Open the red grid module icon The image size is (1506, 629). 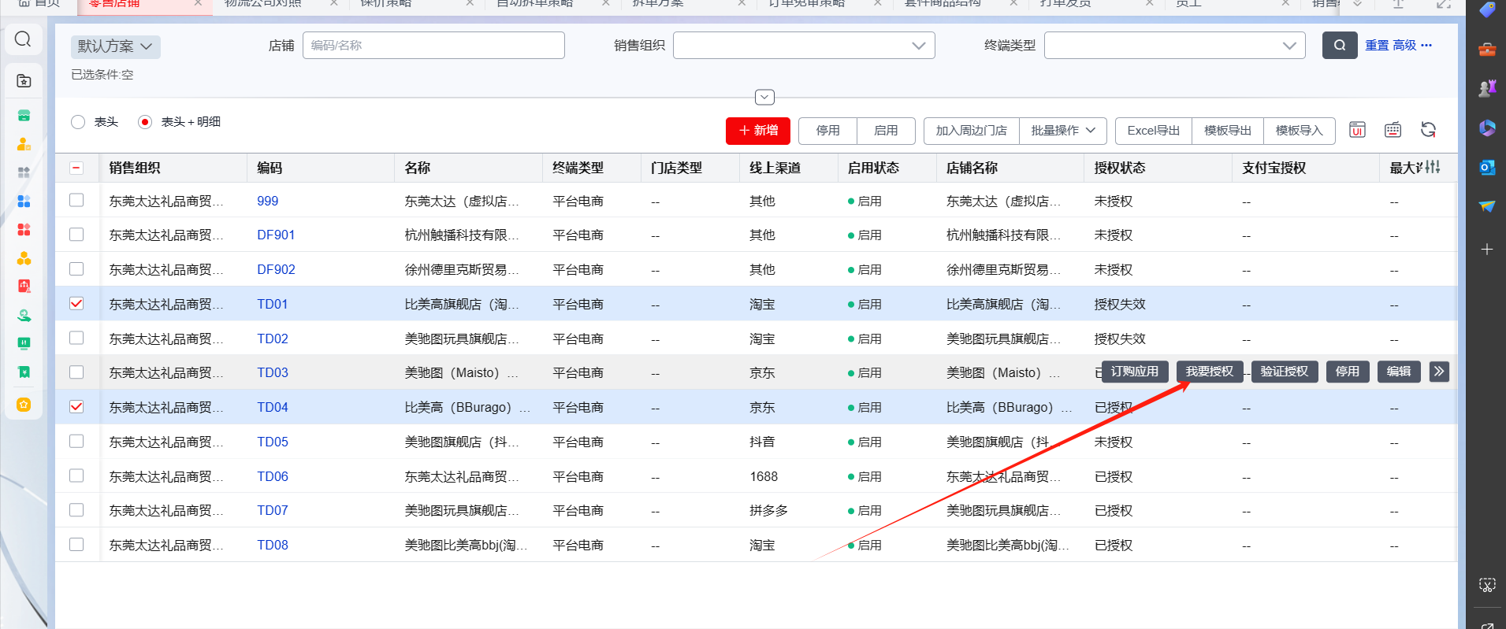(24, 230)
